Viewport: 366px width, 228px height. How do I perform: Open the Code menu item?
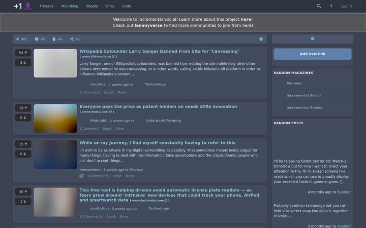click(127, 6)
